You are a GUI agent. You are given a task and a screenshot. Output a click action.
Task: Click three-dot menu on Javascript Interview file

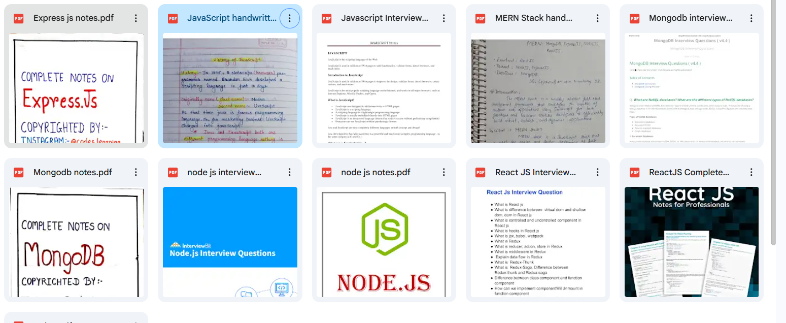point(443,18)
